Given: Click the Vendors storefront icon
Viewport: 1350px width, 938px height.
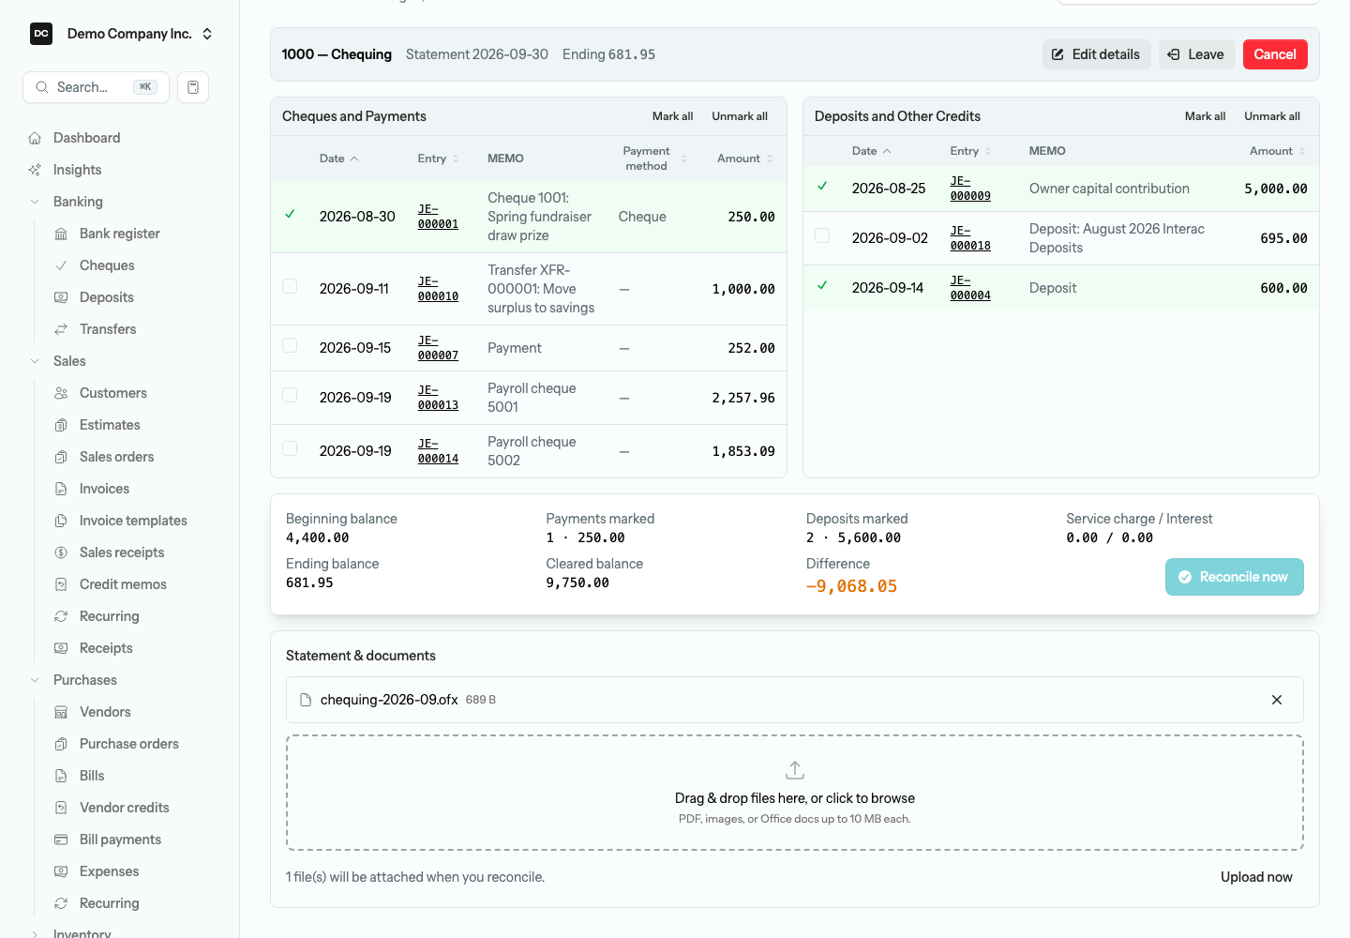Looking at the screenshot, I should coord(61,712).
